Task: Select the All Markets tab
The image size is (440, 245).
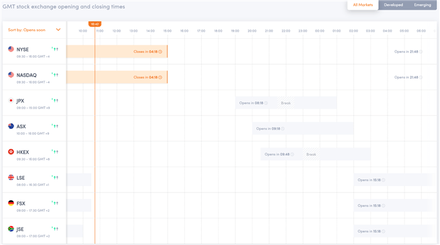Action: (x=363, y=5)
